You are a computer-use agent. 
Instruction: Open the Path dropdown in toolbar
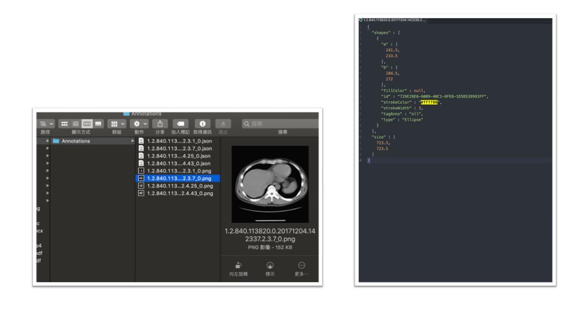click(46, 124)
